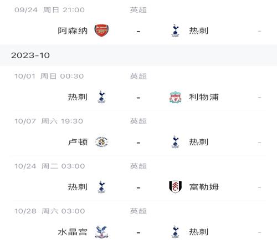The image size is (277, 244).
Task: Click the Luton Town club crest
Action: 101,142
